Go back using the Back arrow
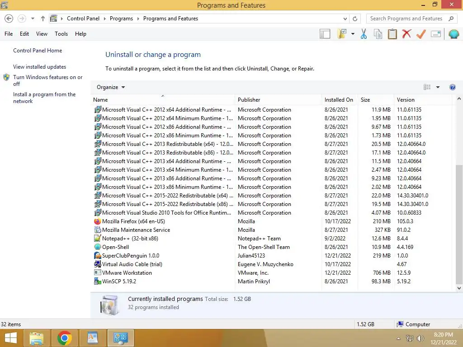The width and height of the screenshot is (463, 347). coord(9,19)
